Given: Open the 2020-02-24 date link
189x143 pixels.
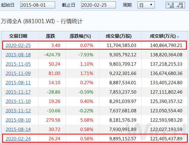Looking at the screenshot, I should (x=18, y=139).
